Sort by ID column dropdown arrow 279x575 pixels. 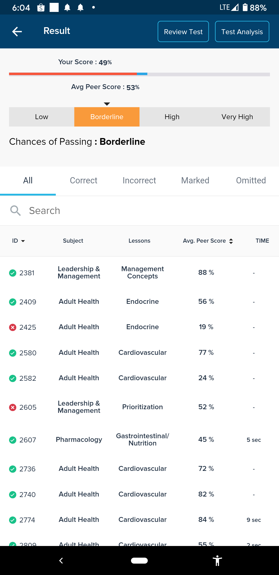[x=23, y=241]
